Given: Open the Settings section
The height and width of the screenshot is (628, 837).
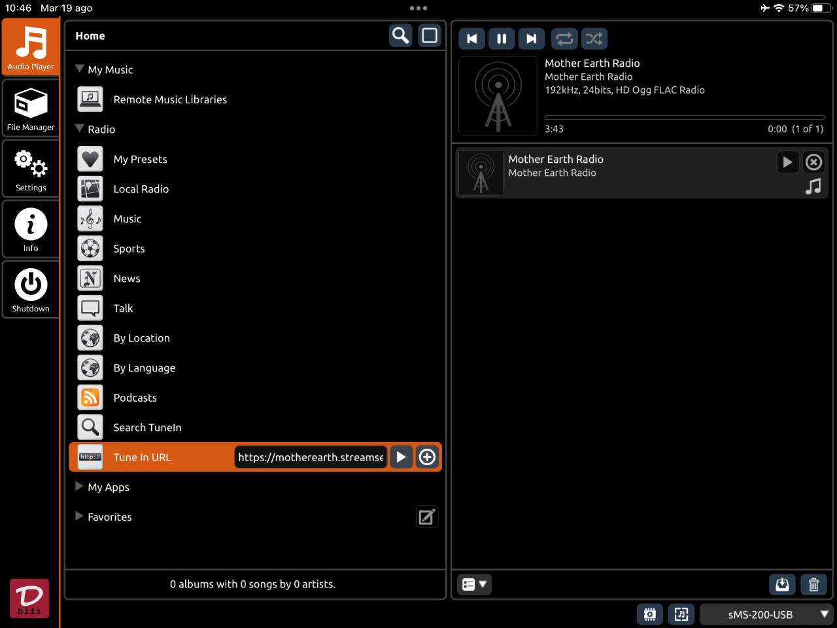Looking at the screenshot, I should tap(31, 169).
